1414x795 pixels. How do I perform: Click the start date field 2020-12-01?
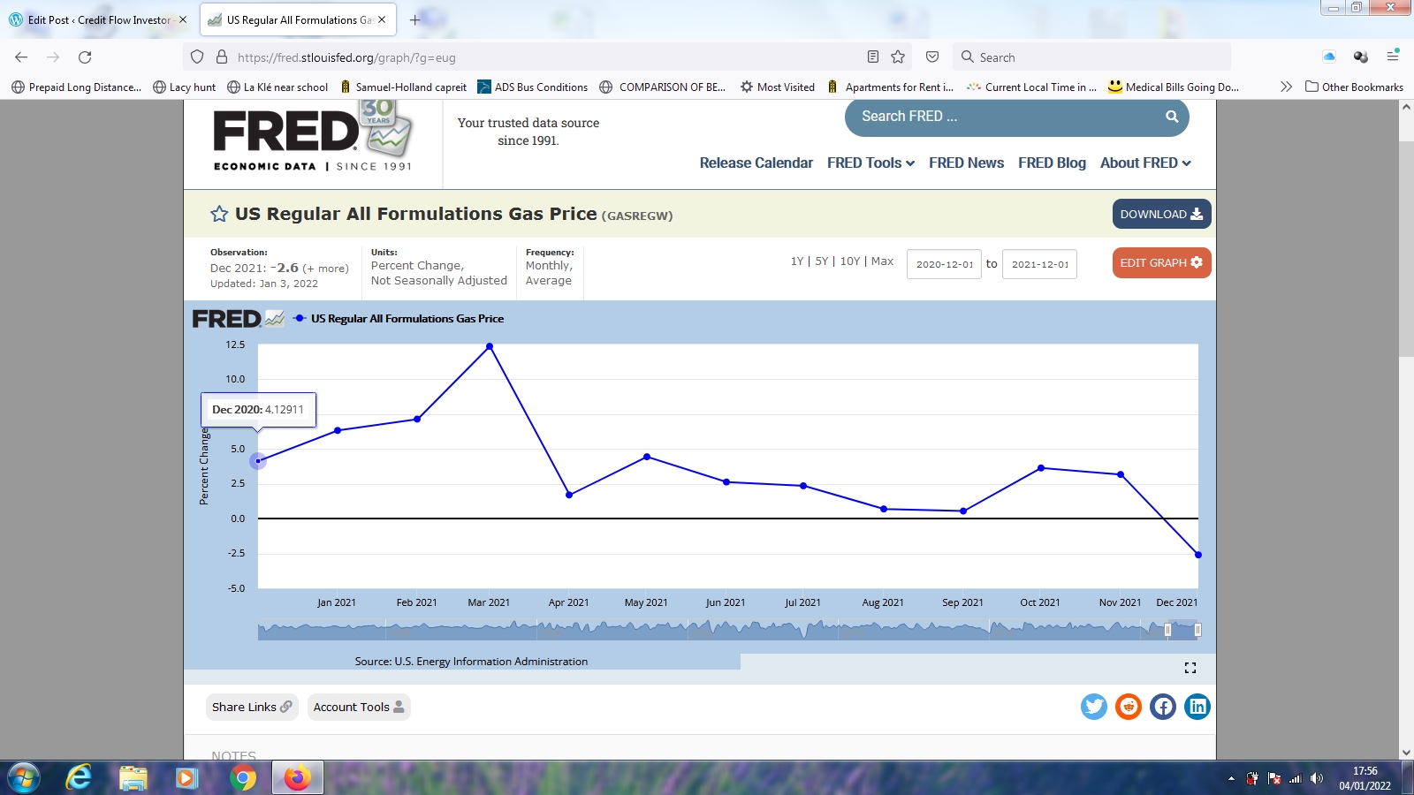944,264
